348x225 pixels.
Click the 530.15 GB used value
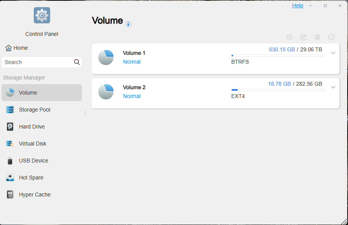point(281,49)
